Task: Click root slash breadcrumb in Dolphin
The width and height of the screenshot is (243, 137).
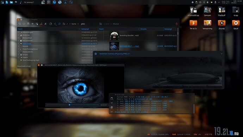Action: [x=67, y=24]
